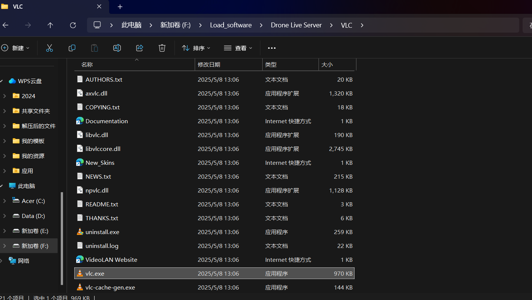Click the text file icon of AUTHORS.txt
The height and width of the screenshot is (300, 532).
pos(80,79)
